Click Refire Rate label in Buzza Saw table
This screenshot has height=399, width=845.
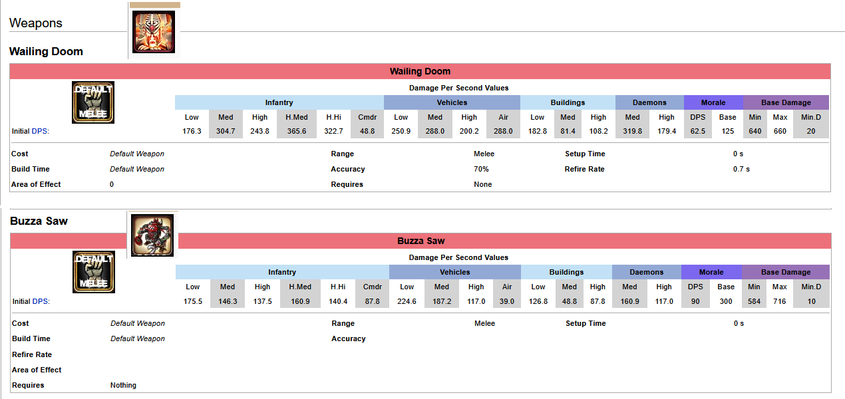coord(32,354)
